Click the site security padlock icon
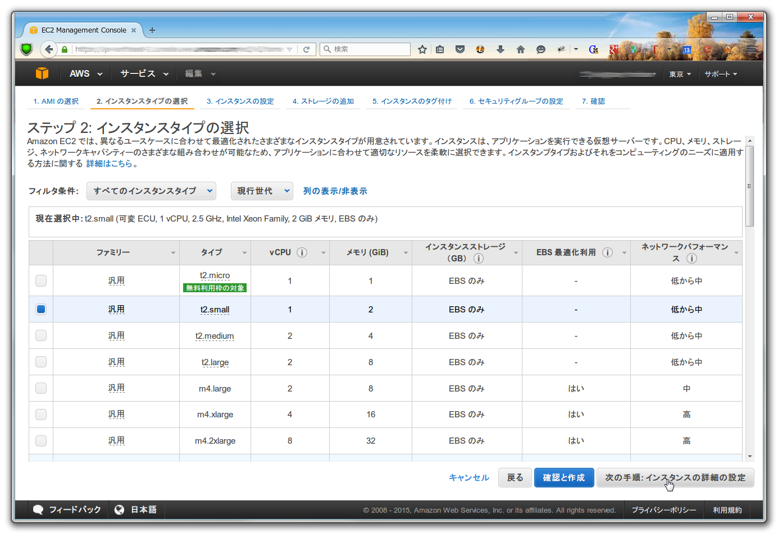Screen dimensions: 778x534 [x=65, y=49]
